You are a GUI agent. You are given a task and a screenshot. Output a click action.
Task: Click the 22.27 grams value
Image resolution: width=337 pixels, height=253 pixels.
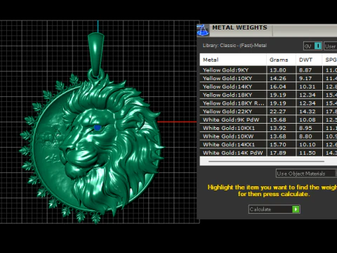point(278,112)
